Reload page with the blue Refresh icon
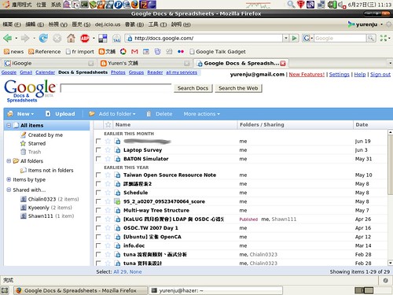The image size is (393, 295). coord(43,39)
